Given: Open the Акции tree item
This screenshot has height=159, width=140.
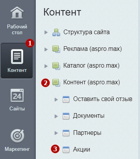Looking at the screenshot, I should click(82, 150).
